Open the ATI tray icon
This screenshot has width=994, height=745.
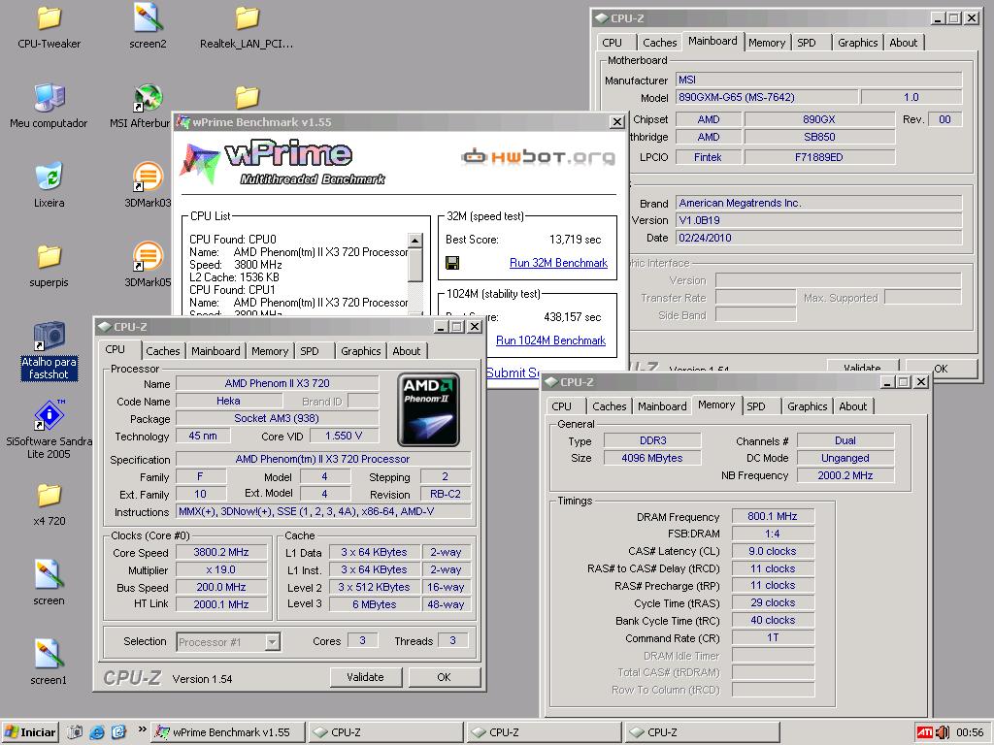pyautogui.click(x=924, y=732)
